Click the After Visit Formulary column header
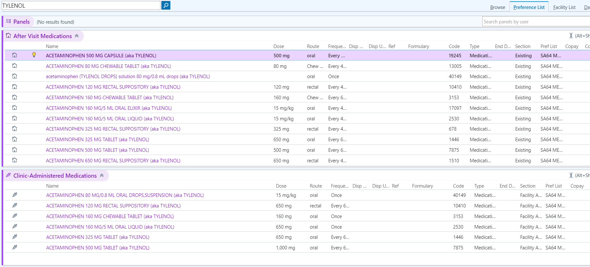The height and width of the screenshot is (267, 590). pyautogui.click(x=418, y=46)
